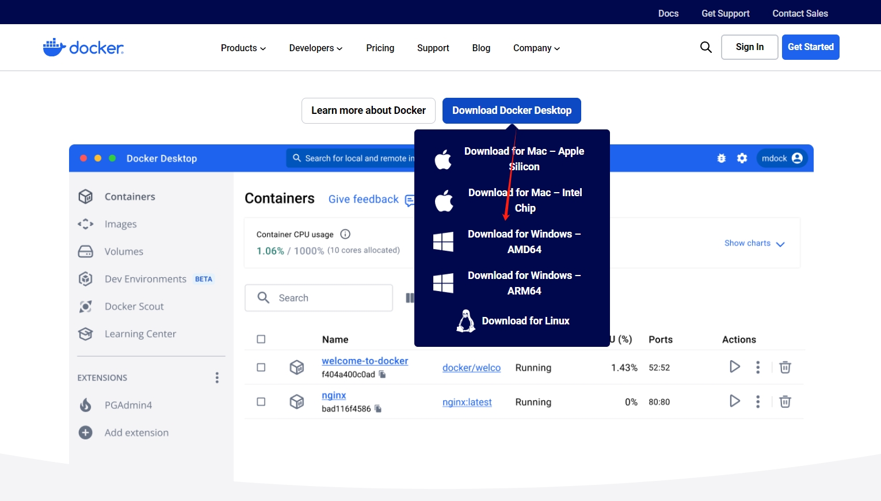Click the Dev Environments icon in sidebar

86,279
